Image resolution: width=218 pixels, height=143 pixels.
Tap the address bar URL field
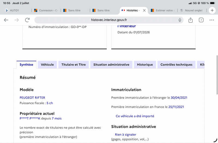tap(109, 20)
